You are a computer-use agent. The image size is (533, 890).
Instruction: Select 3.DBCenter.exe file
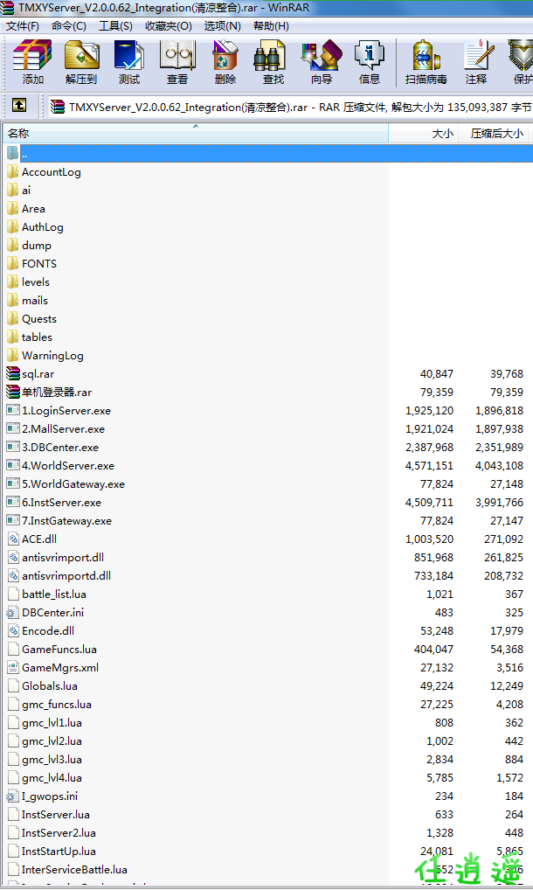click(x=60, y=447)
